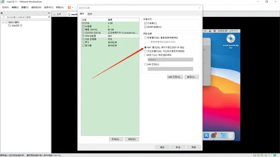
Task: Click the 帮助 help button in dialog
Action: click(194, 147)
